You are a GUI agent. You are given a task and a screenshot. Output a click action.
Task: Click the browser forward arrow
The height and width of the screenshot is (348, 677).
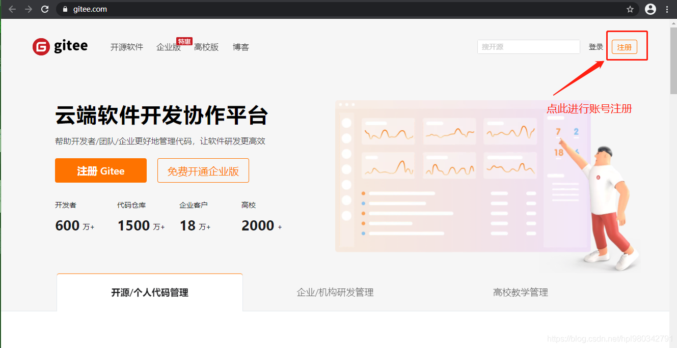29,9
